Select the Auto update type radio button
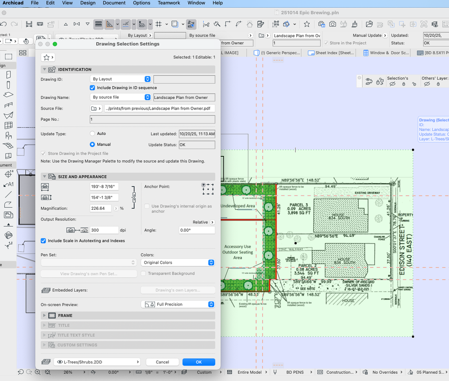The image size is (449, 381). (93, 133)
